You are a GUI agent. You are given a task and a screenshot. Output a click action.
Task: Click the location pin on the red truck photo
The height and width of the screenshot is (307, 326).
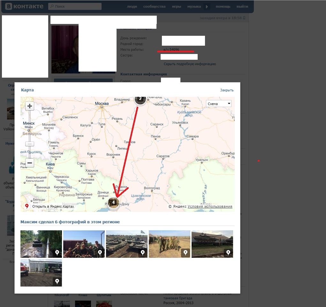[57, 281]
